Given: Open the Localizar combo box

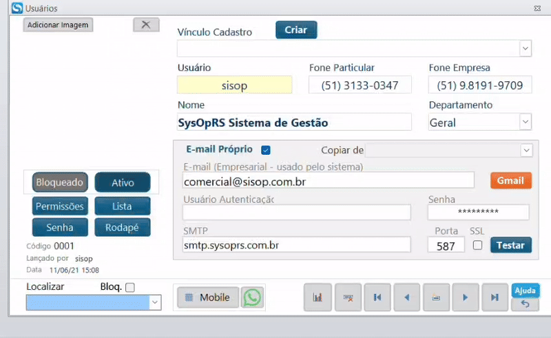Looking at the screenshot, I should (x=155, y=302).
